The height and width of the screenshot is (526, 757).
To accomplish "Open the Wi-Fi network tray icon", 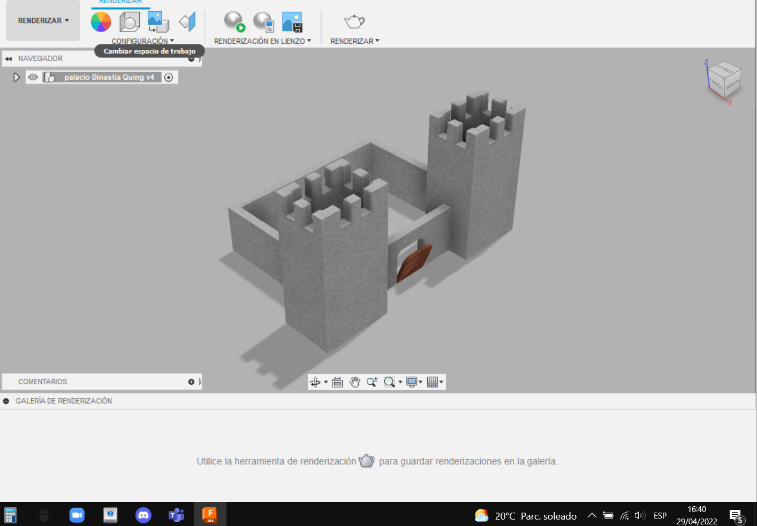I will coord(624,516).
